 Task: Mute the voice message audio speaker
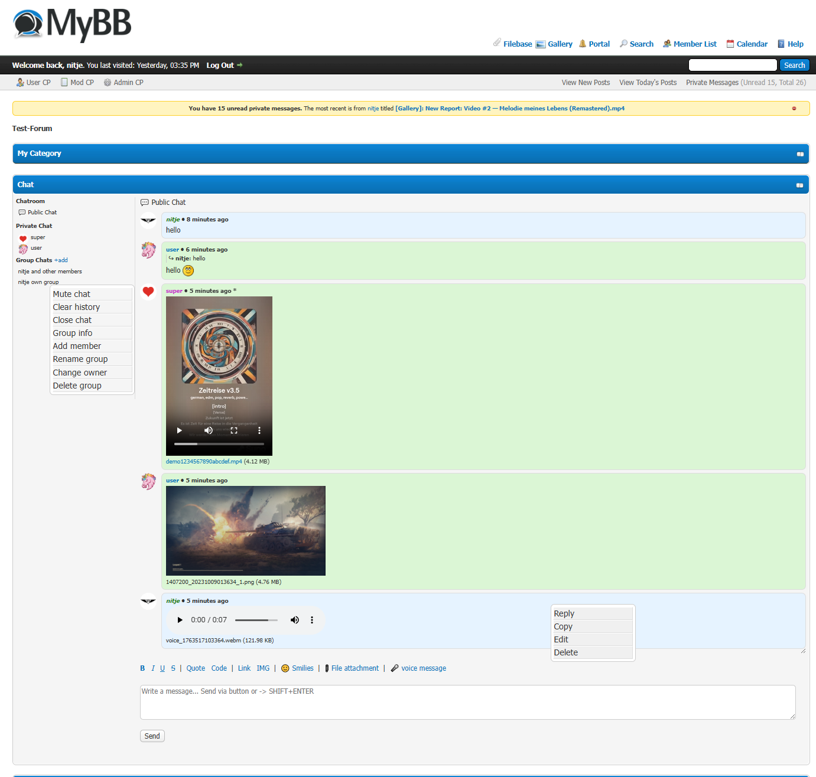point(294,620)
